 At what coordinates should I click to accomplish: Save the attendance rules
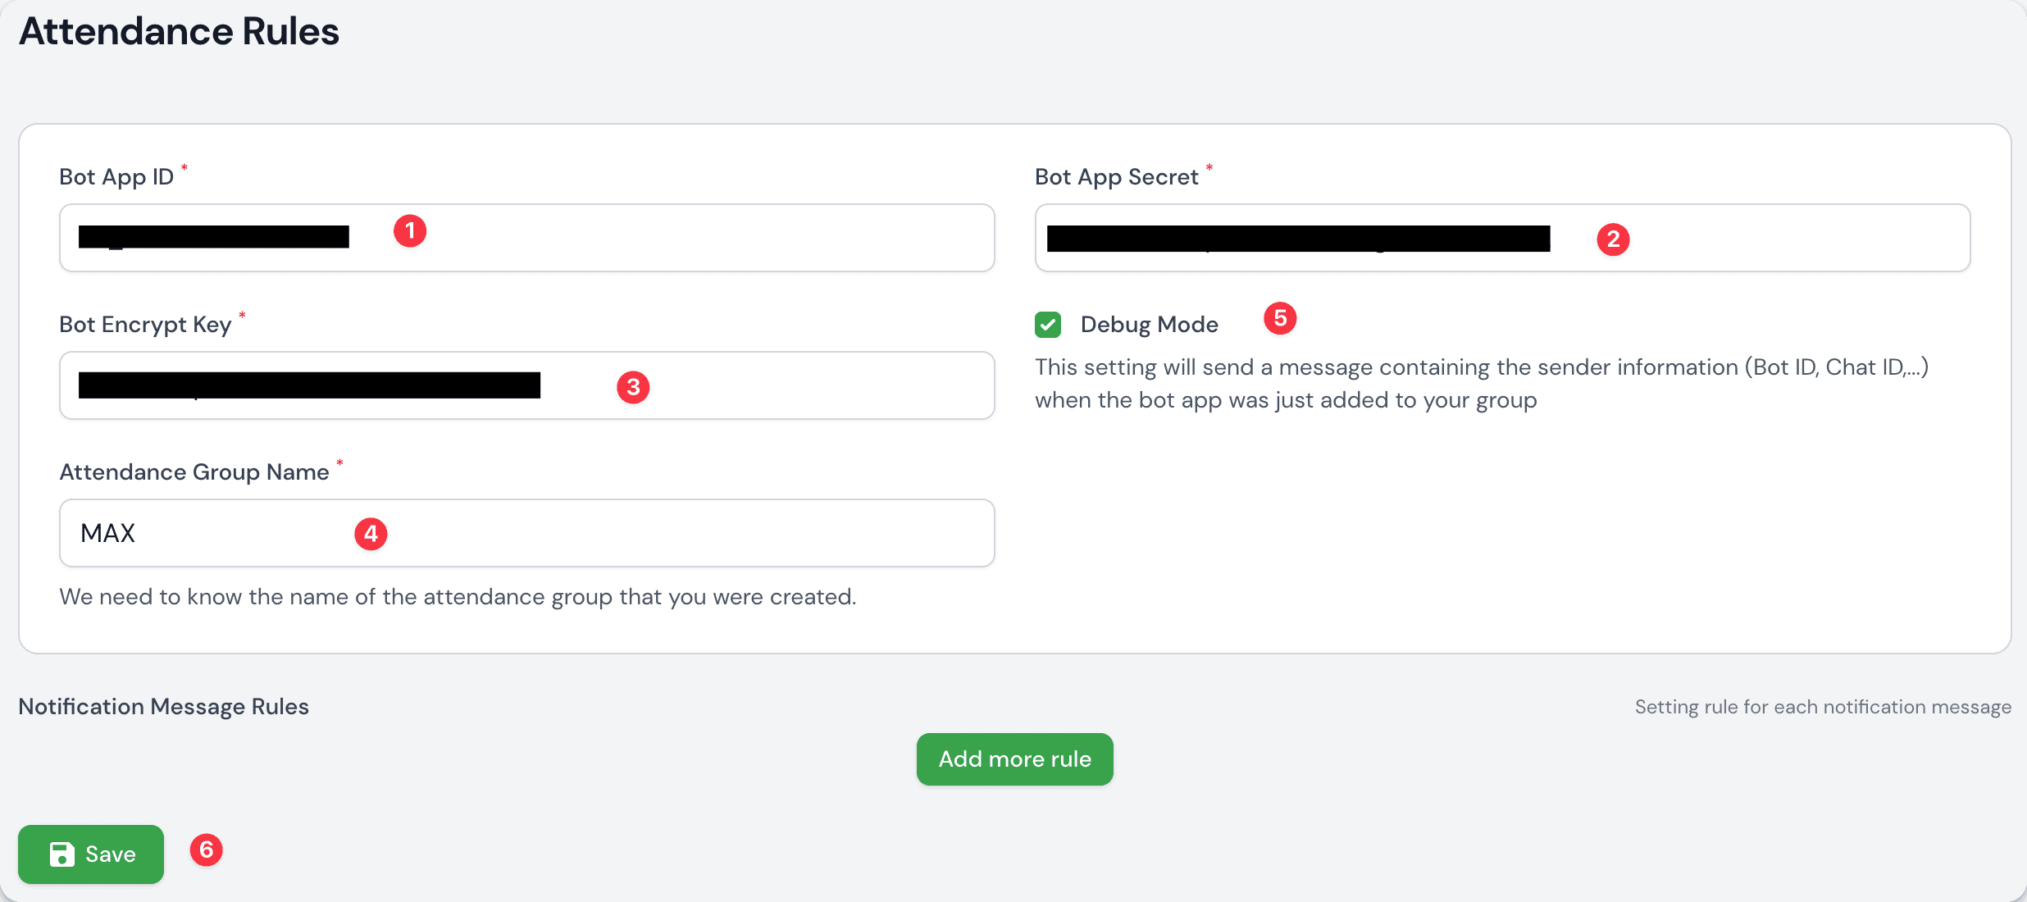[x=91, y=854]
